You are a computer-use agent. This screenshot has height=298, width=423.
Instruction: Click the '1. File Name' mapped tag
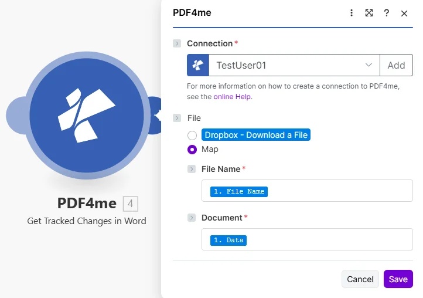point(239,192)
